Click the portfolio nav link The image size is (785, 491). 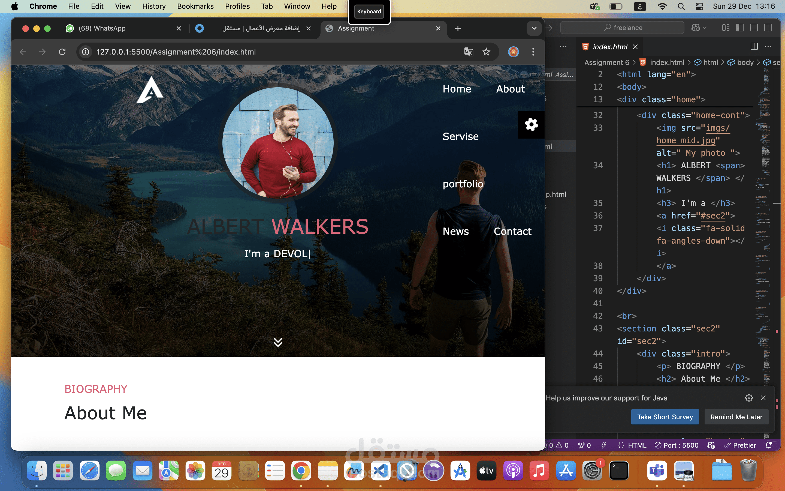(x=463, y=184)
